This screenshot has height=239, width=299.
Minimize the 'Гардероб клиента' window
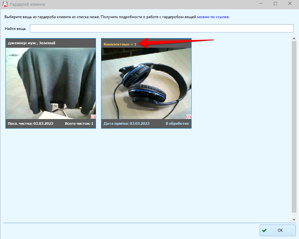[261, 4]
